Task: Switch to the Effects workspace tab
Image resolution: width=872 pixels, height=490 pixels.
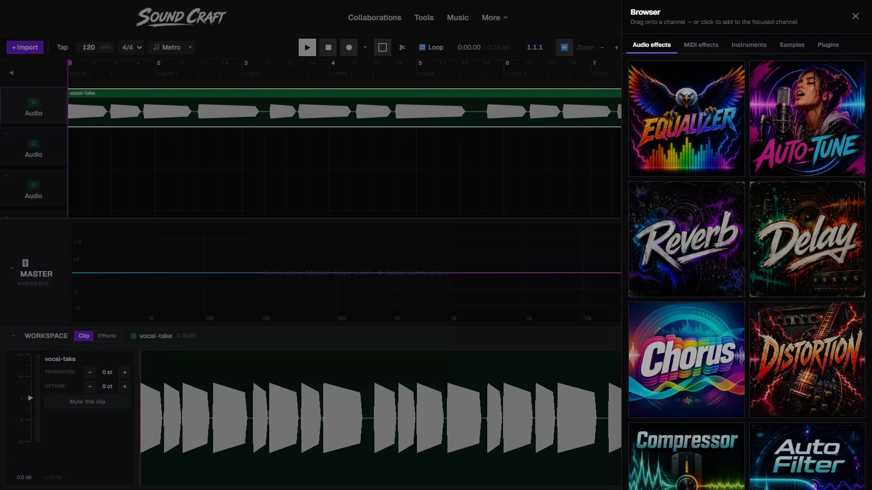Action: (107, 336)
